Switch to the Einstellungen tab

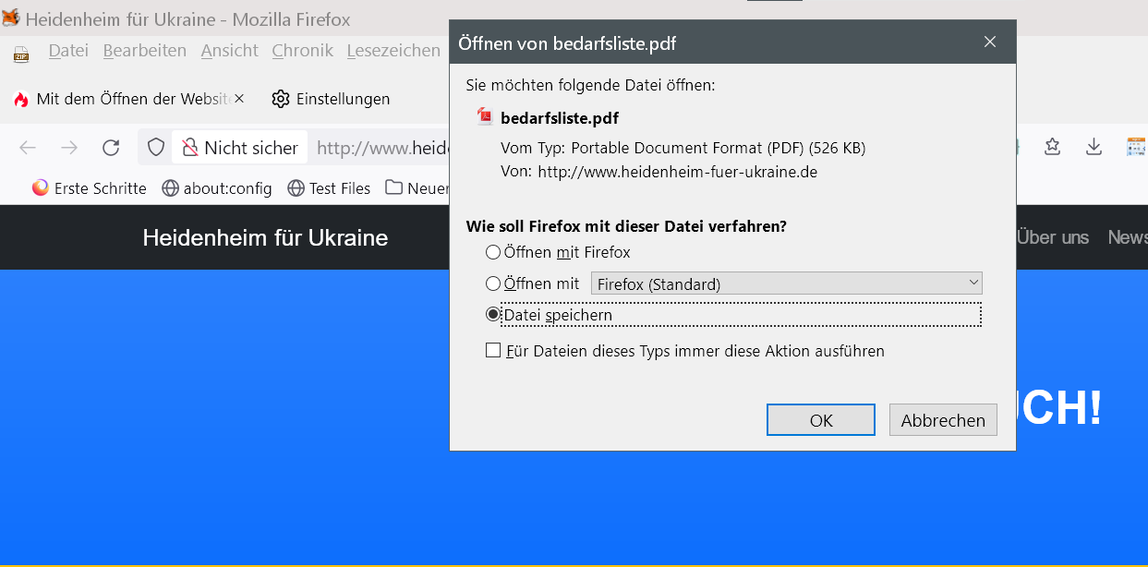[331, 99]
